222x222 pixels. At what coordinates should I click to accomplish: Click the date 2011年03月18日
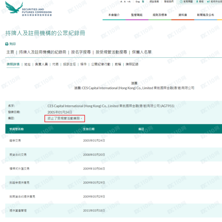point(94,211)
